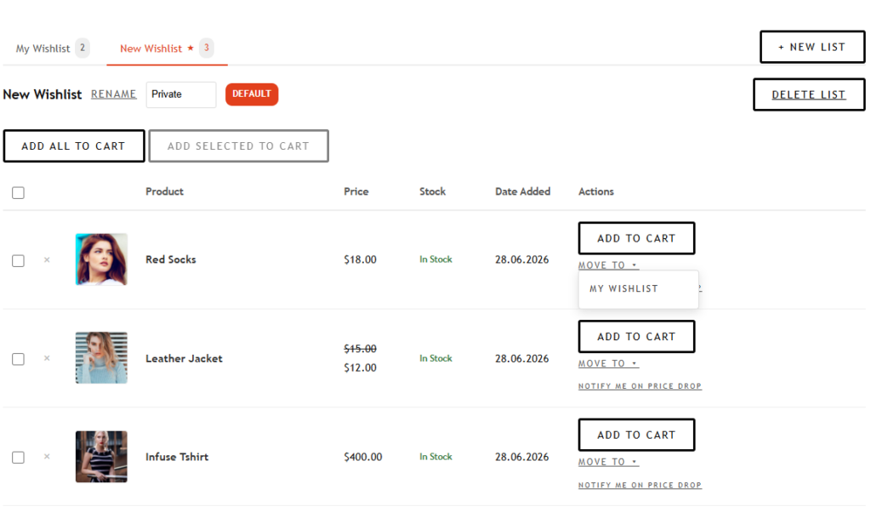
Task: Remove Leather Jacket with its x icon
Action: tap(47, 358)
